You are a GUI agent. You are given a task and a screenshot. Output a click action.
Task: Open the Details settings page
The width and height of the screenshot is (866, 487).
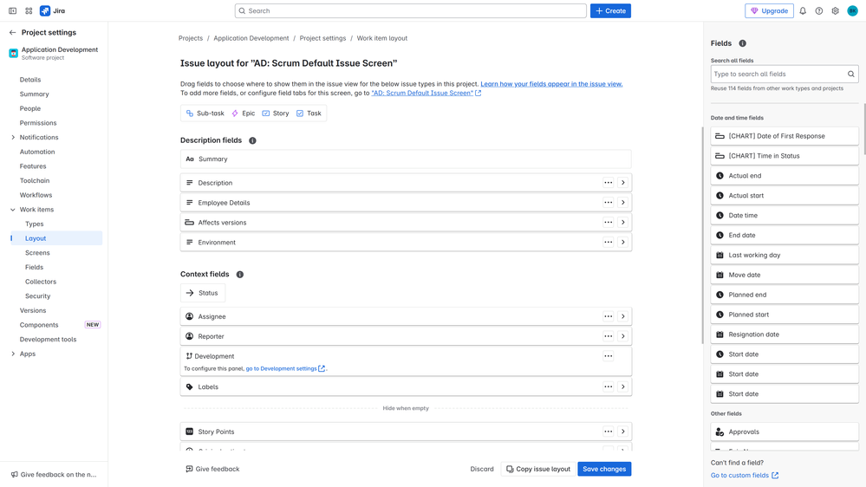click(30, 80)
